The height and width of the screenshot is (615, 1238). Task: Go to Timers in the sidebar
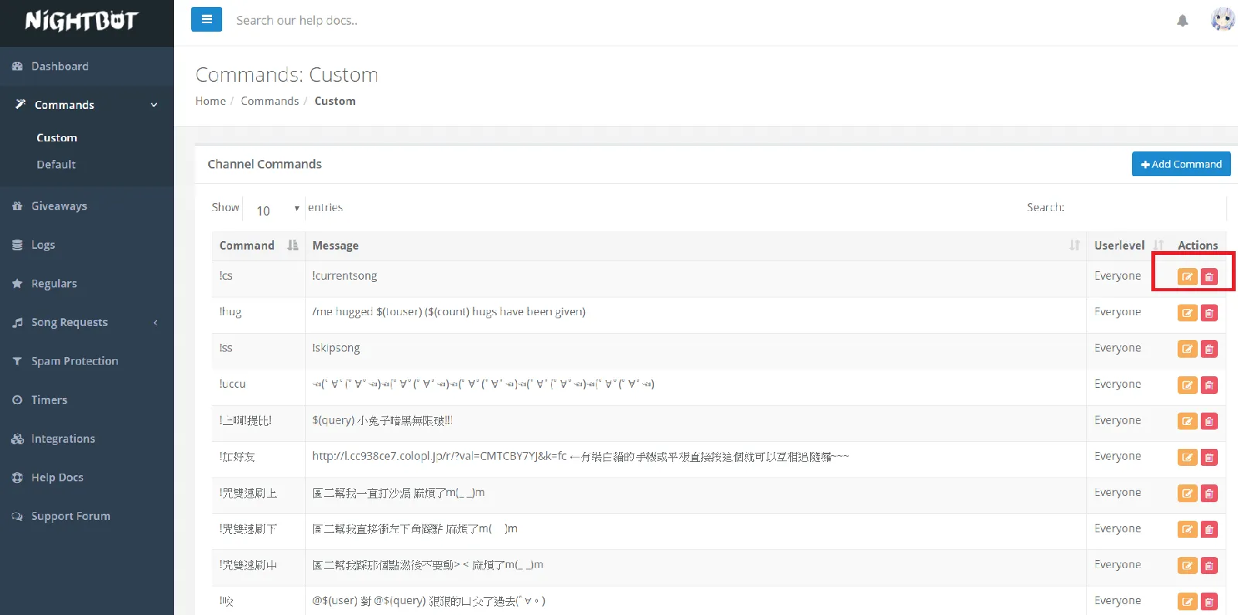49,400
